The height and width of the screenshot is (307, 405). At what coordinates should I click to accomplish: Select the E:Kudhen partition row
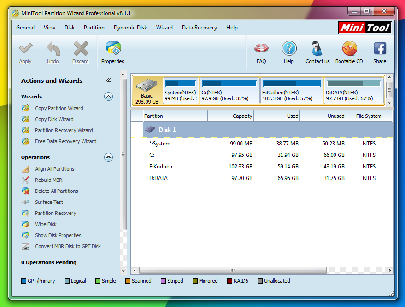[262, 167]
